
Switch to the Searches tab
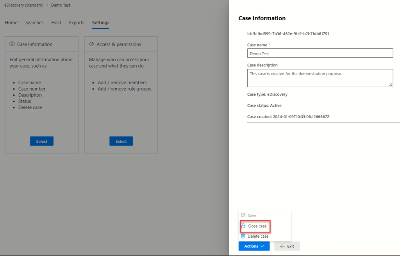[x=34, y=23]
